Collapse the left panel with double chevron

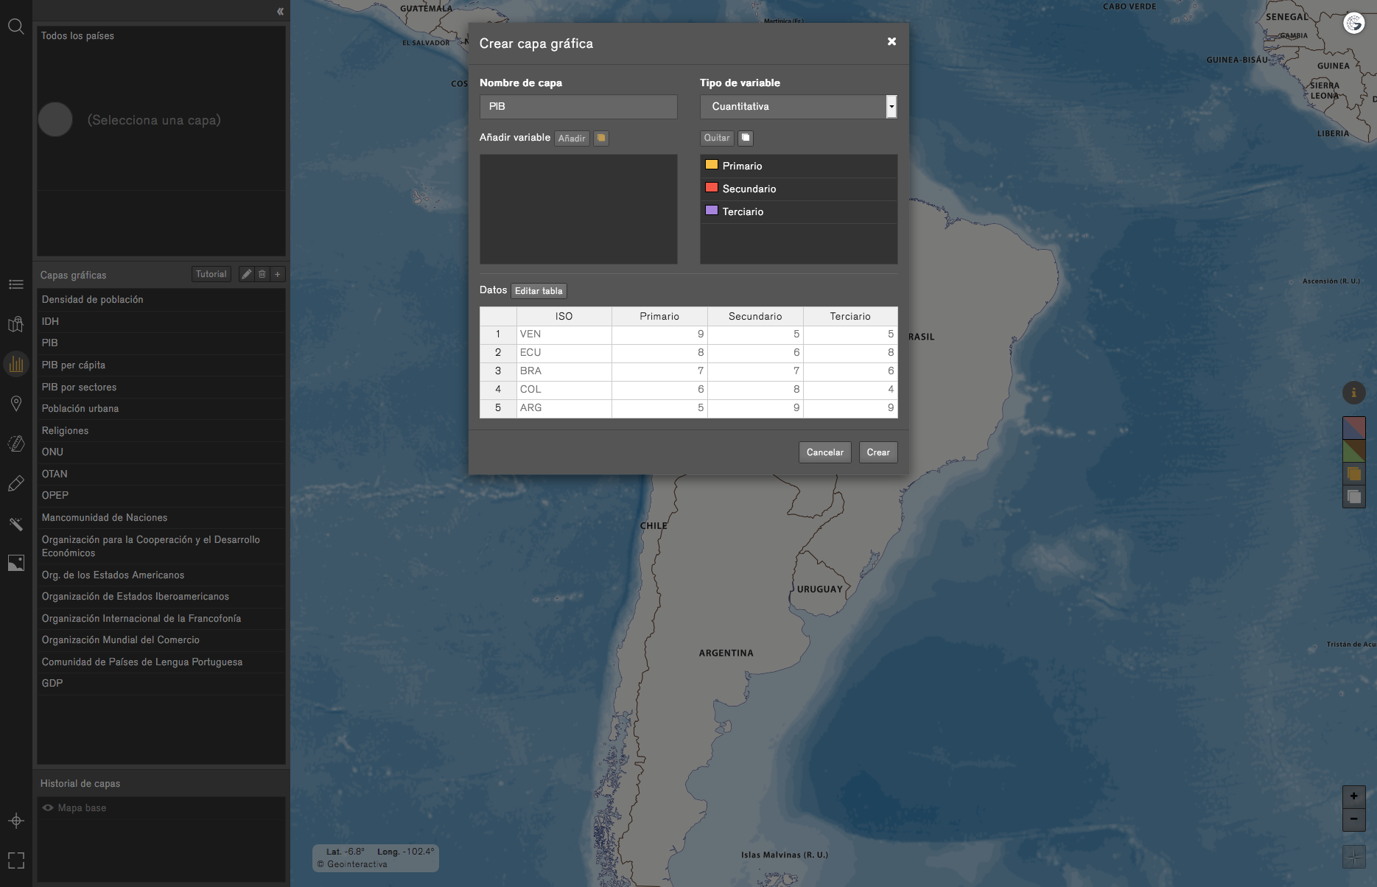(280, 11)
